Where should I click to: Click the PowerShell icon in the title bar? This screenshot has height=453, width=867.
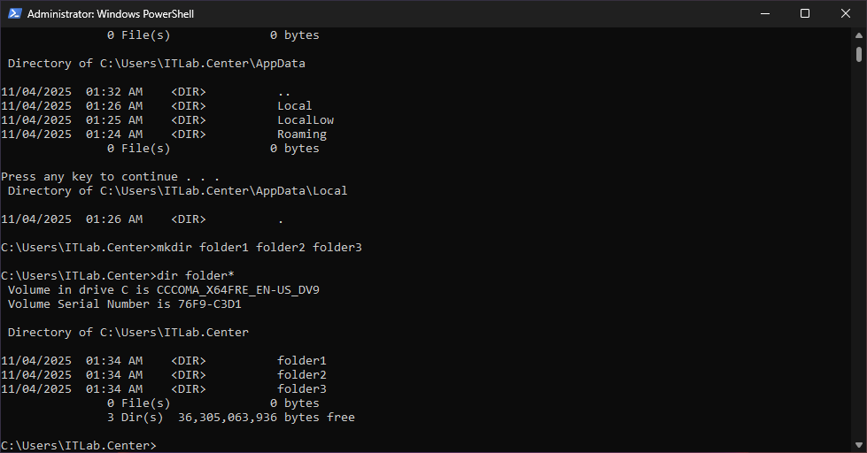(13, 13)
